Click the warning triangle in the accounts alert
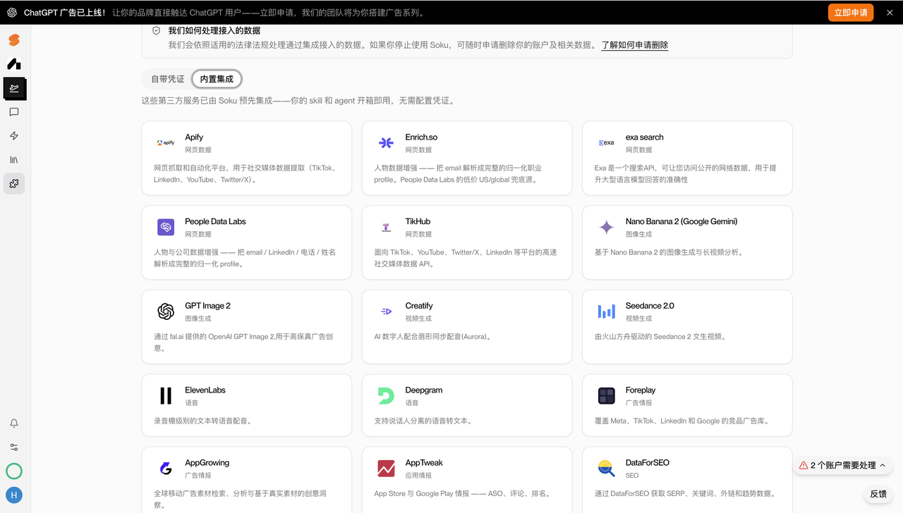Screen dimensions: 903x513 click(x=804, y=465)
